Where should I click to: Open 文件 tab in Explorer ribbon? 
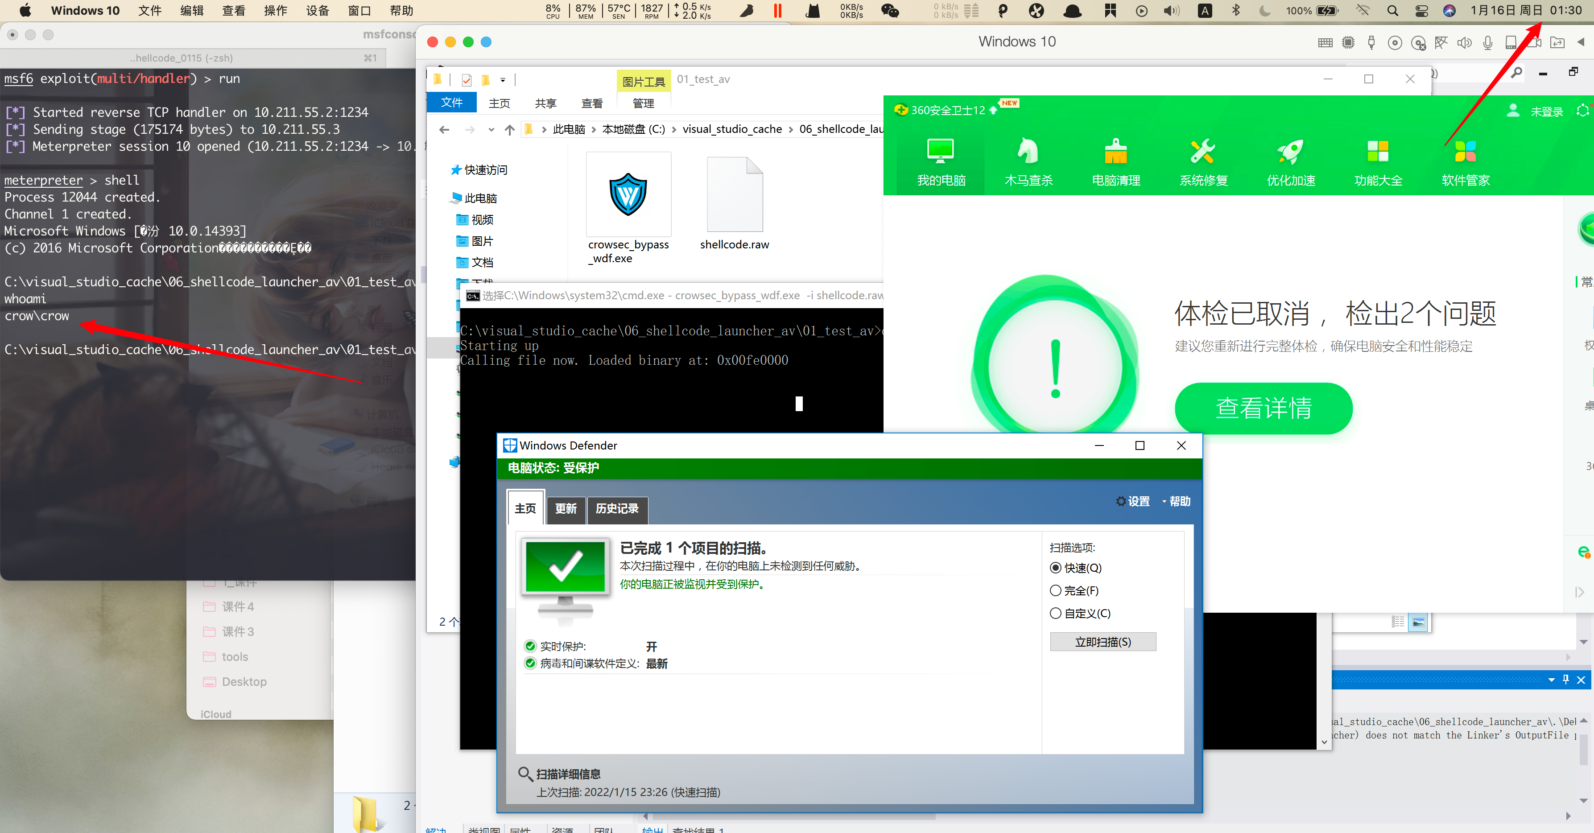coord(452,102)
